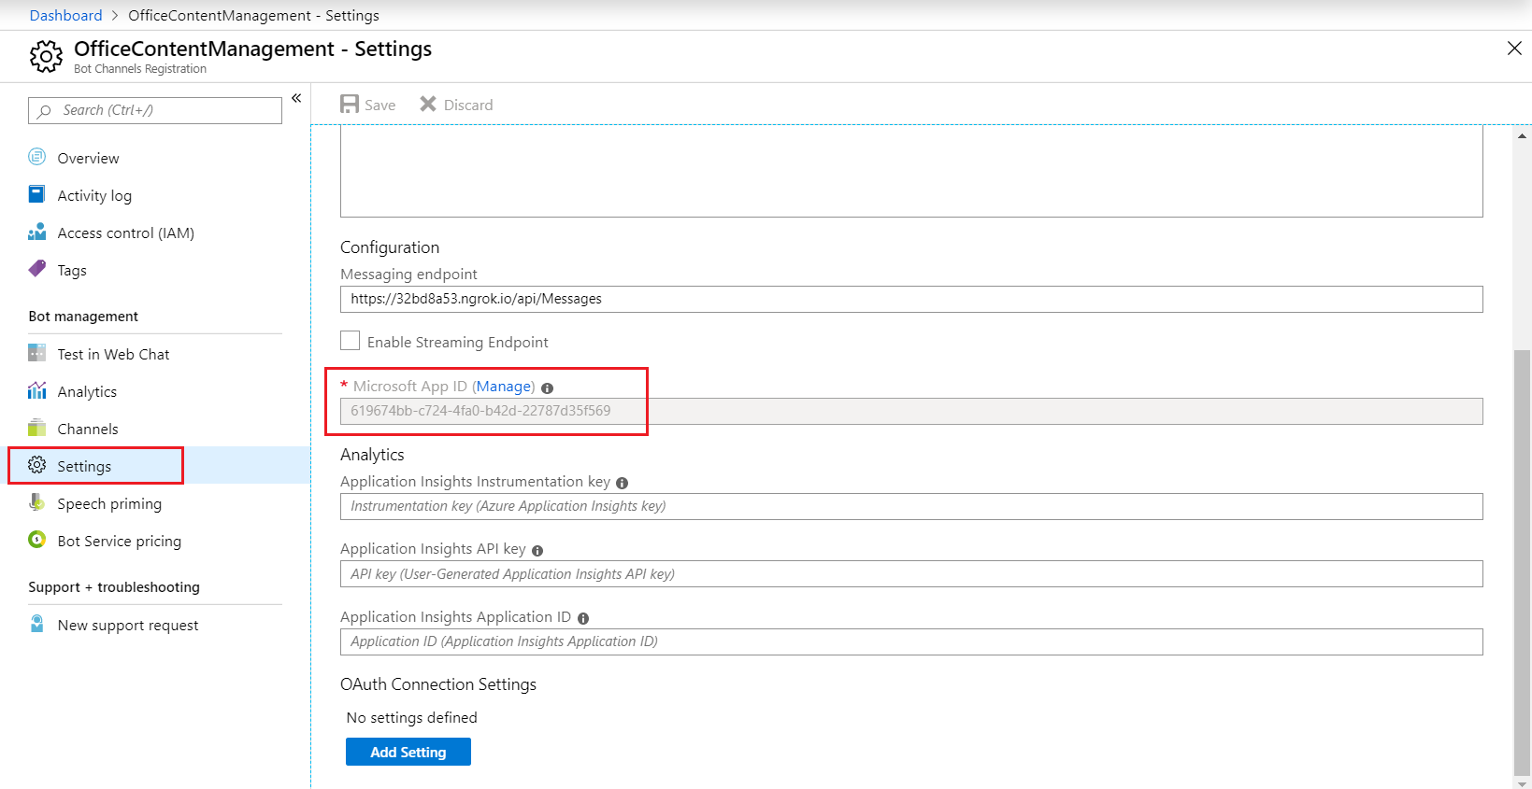Click the Add Setting button

[408, 752]
